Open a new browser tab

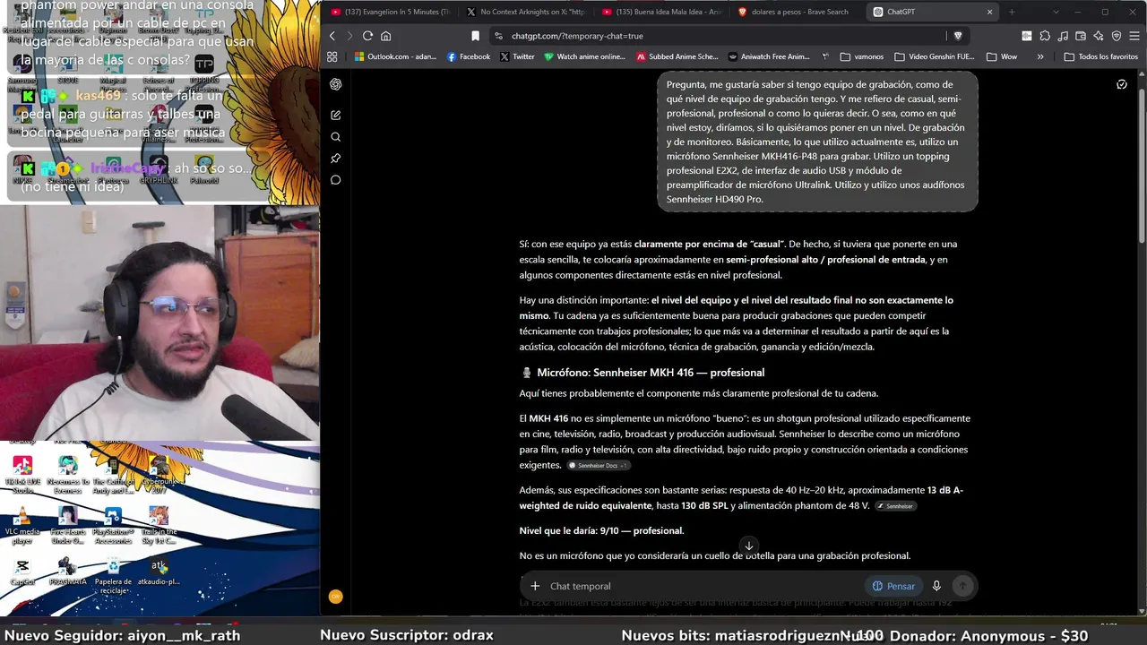pos(1012,13)
